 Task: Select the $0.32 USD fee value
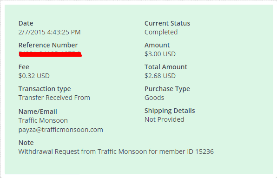click(34, 76)
